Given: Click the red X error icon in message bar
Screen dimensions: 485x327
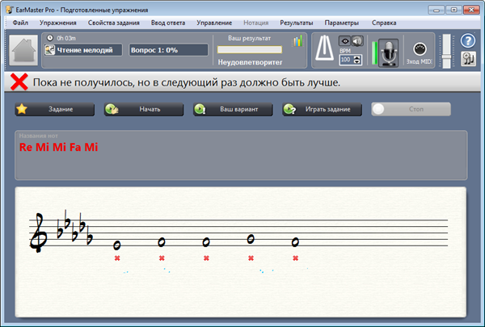Looking at the screenshot, I should 19,82.
